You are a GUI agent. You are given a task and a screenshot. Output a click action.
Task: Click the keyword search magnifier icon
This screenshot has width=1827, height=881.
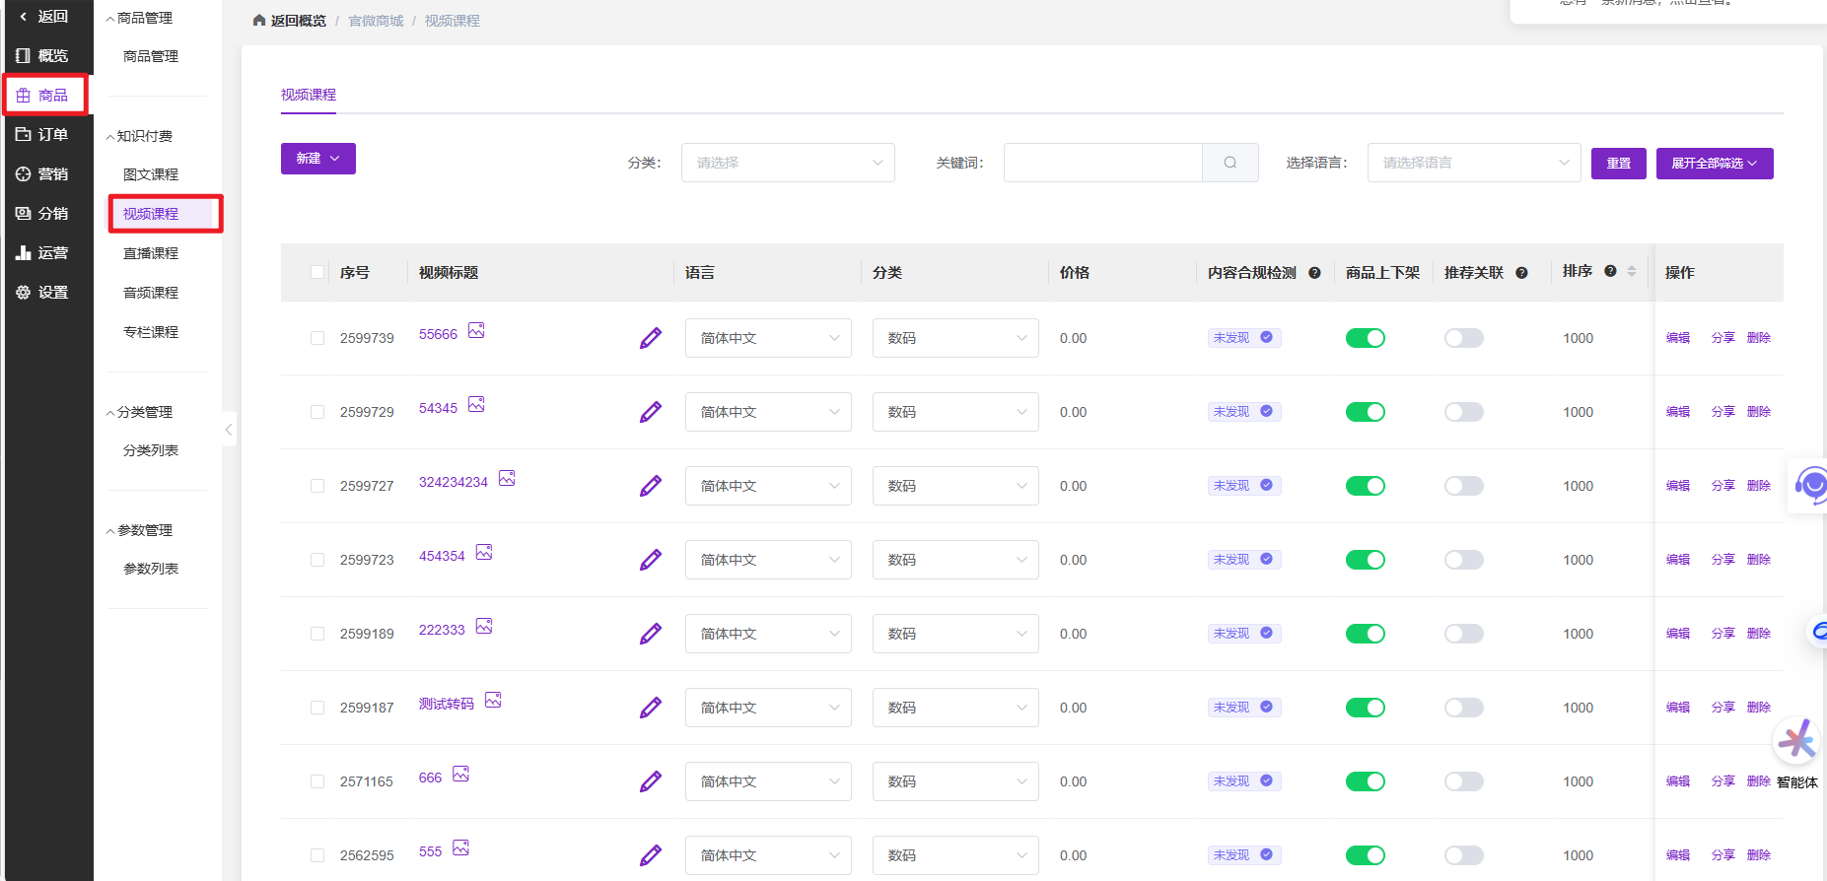[1230, 163]
